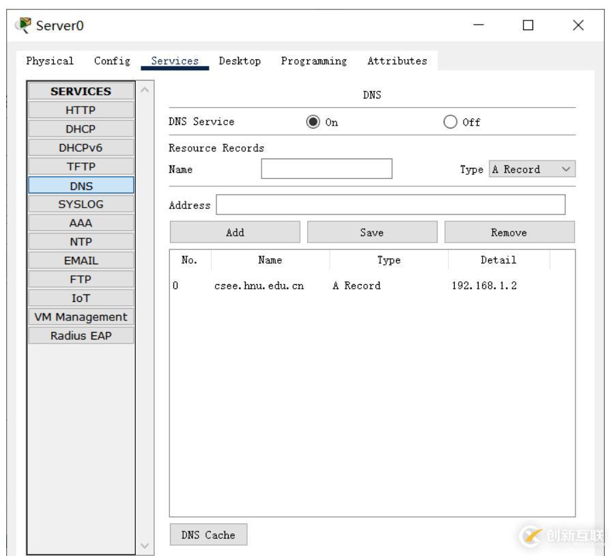
Task: Click the No. column header
Action: pos(189,260)
